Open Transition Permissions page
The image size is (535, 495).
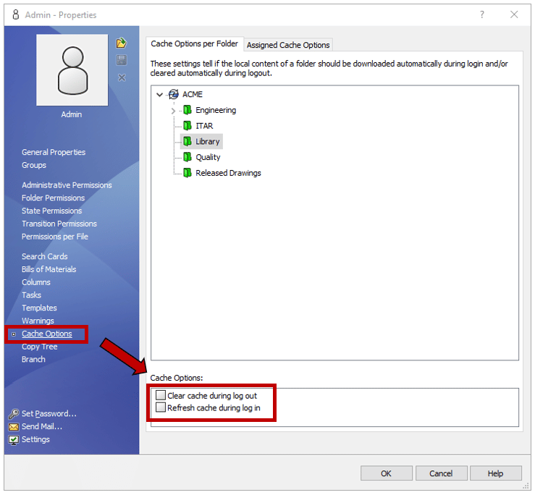[x=59, y=224]
